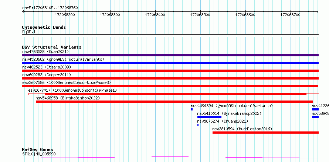Open the nsv4523682 gnomADStructuralVariants label
Image resolution: width=329 pixels, height=162 pixels.
point(63,59)
